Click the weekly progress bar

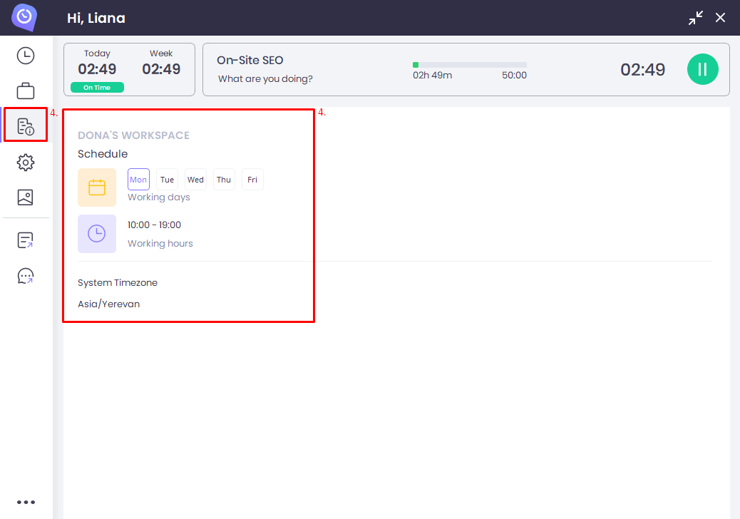tap(469, 64)
